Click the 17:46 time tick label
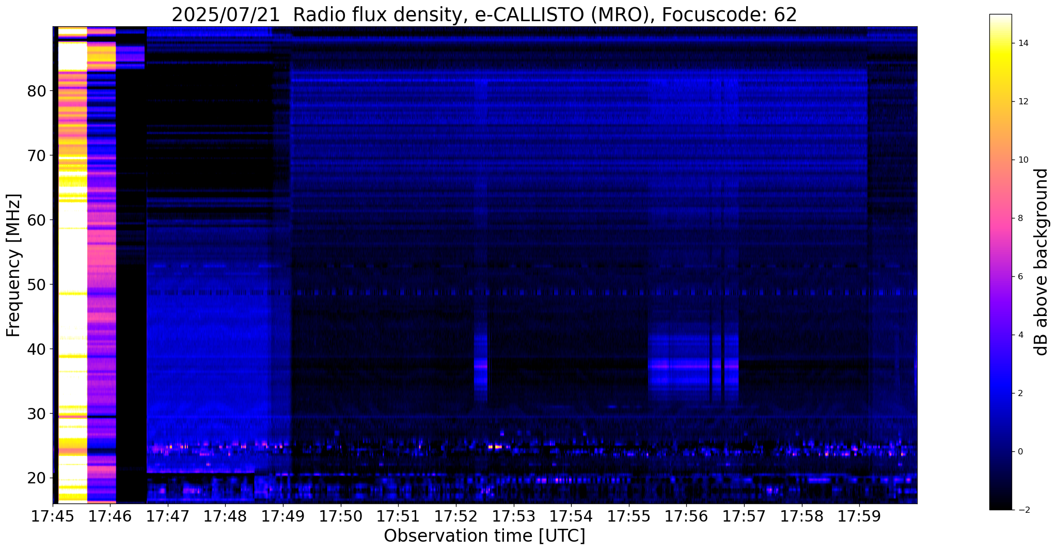 110,516
